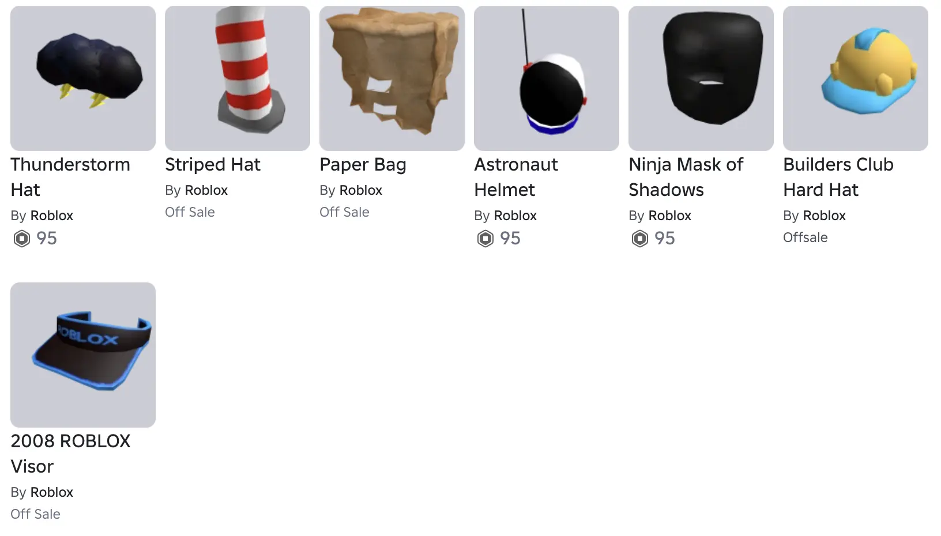Open the Ninja Mask of Shadows image

(x=701, y=78)
